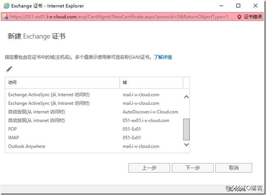Click the domain list scrollbar thumb
Viewport: 266px width, 195px height.
186,130
